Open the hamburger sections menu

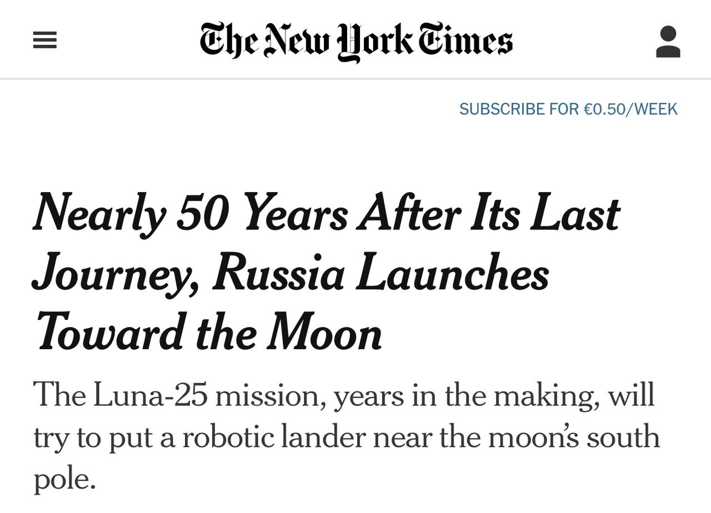pos(45,41)
